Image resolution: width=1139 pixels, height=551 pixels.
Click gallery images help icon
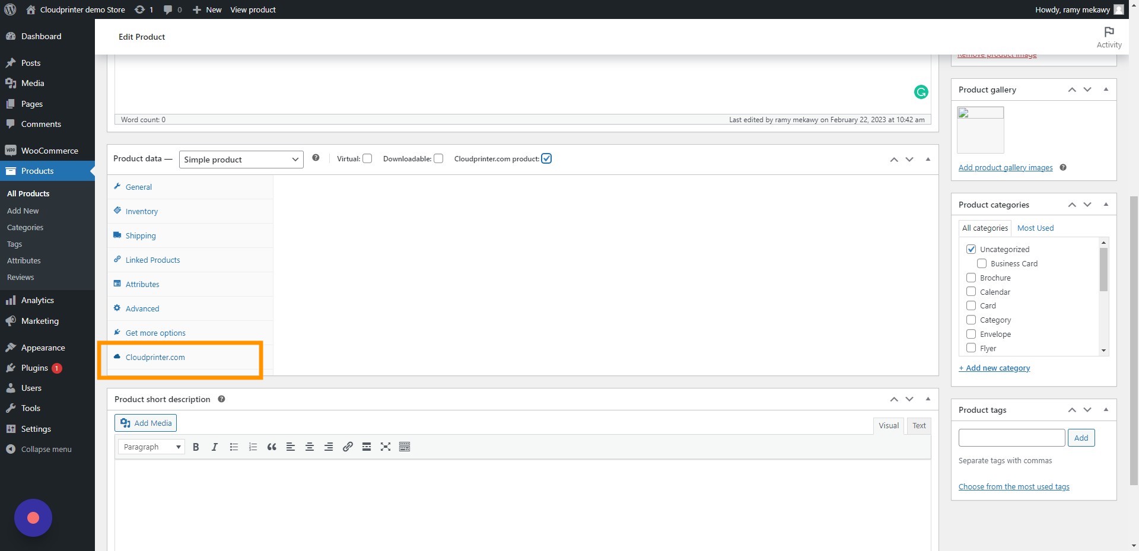1063,167
